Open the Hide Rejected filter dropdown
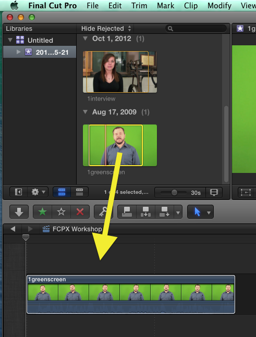 click(106, 28)
